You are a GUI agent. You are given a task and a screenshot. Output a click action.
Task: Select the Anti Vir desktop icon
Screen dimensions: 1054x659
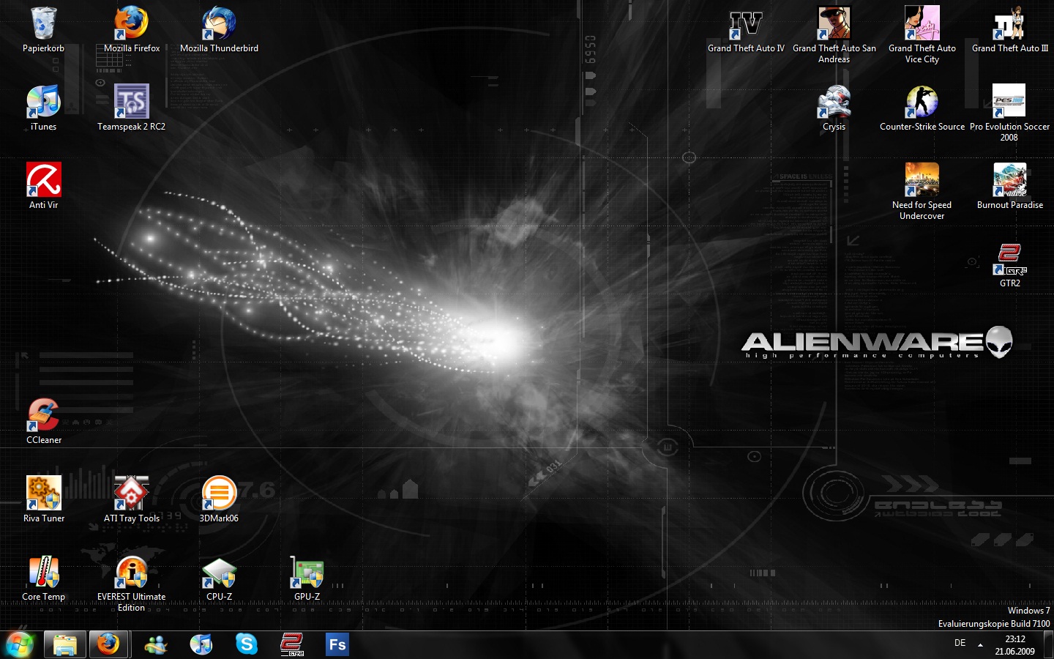click(x=44, y=181)
